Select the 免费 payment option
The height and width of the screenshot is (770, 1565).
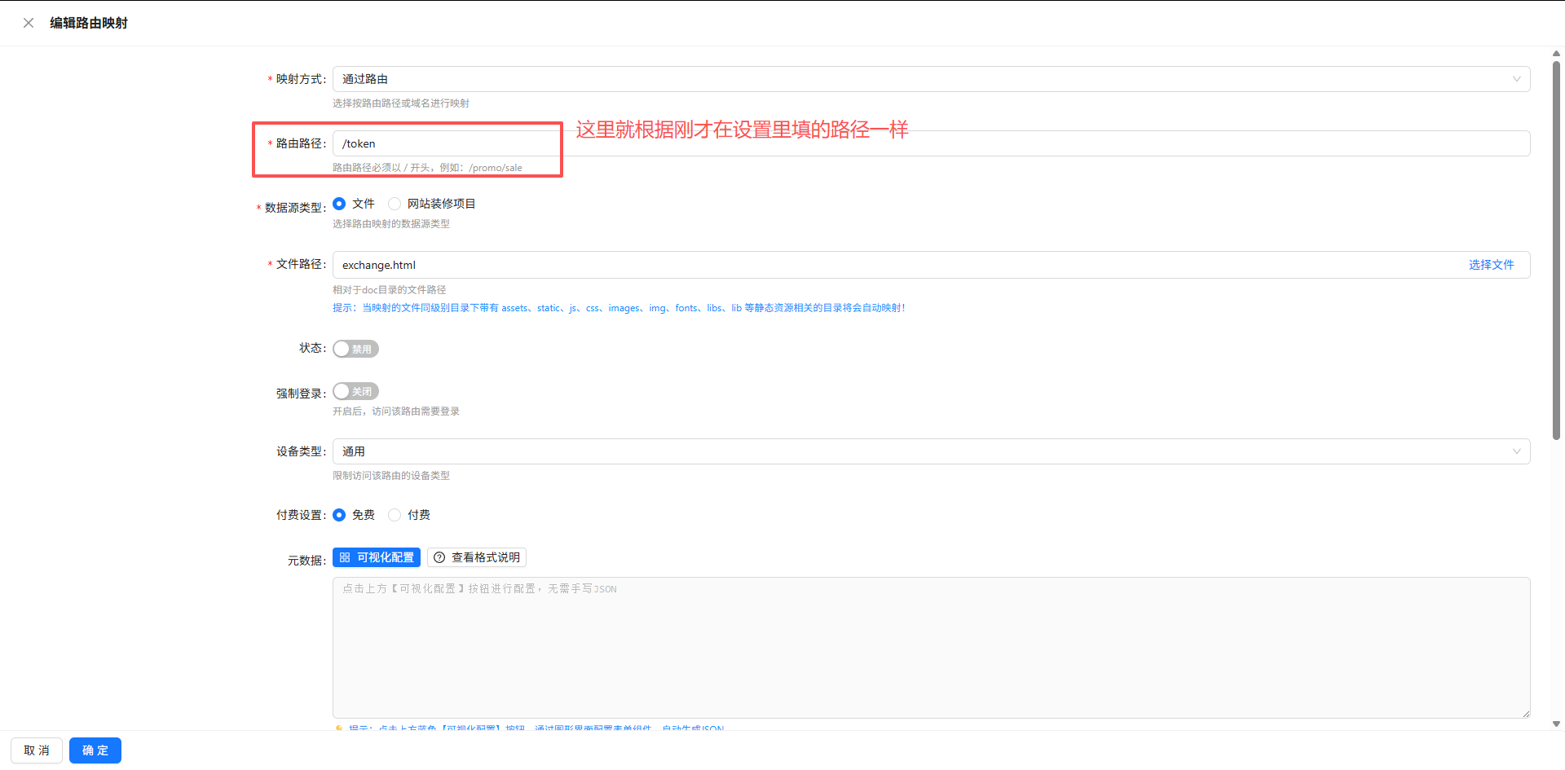click(x=340, y=515)
